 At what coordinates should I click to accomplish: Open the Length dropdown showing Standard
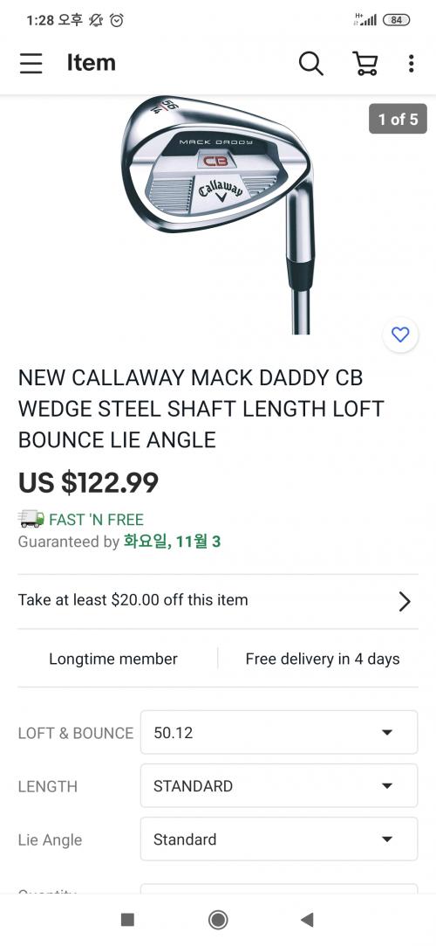point(279,785)
